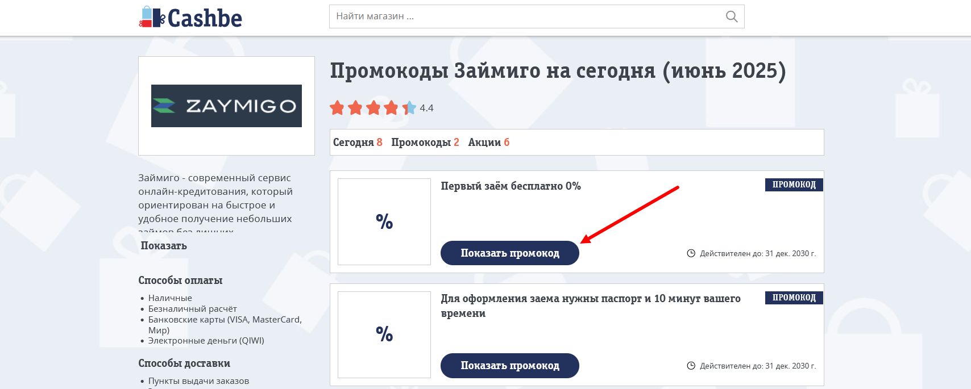Open 'Для оформления заема нужны паспорт' offer title
Screen dimensions: 971x389
click(591, 306)
